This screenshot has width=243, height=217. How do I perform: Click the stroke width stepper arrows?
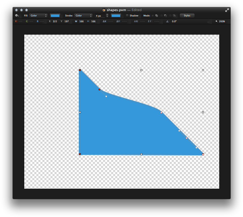click(x=107, y=15)
